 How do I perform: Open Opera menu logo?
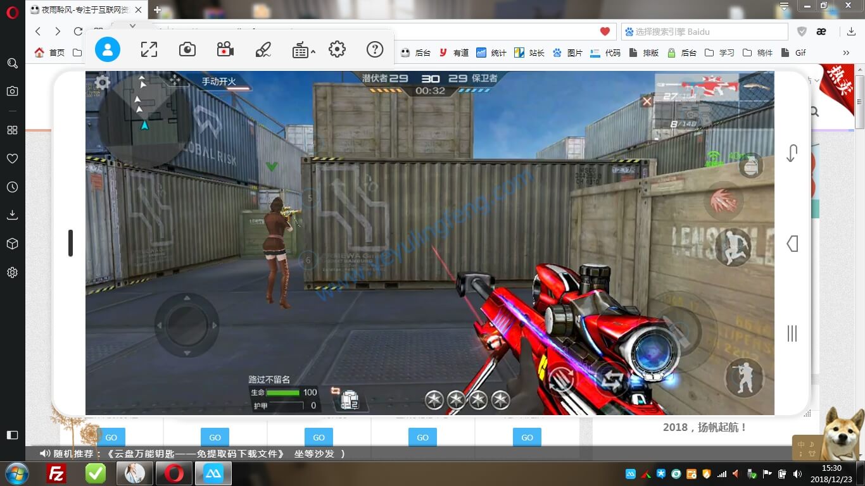pyautogui.click(x=12, y=13)
